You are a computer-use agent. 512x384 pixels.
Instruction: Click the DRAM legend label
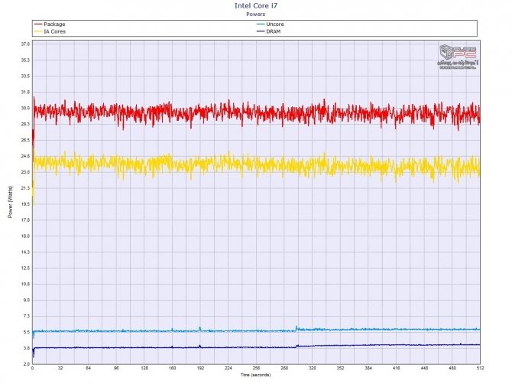pyautogui.click(x=274, y=31)
